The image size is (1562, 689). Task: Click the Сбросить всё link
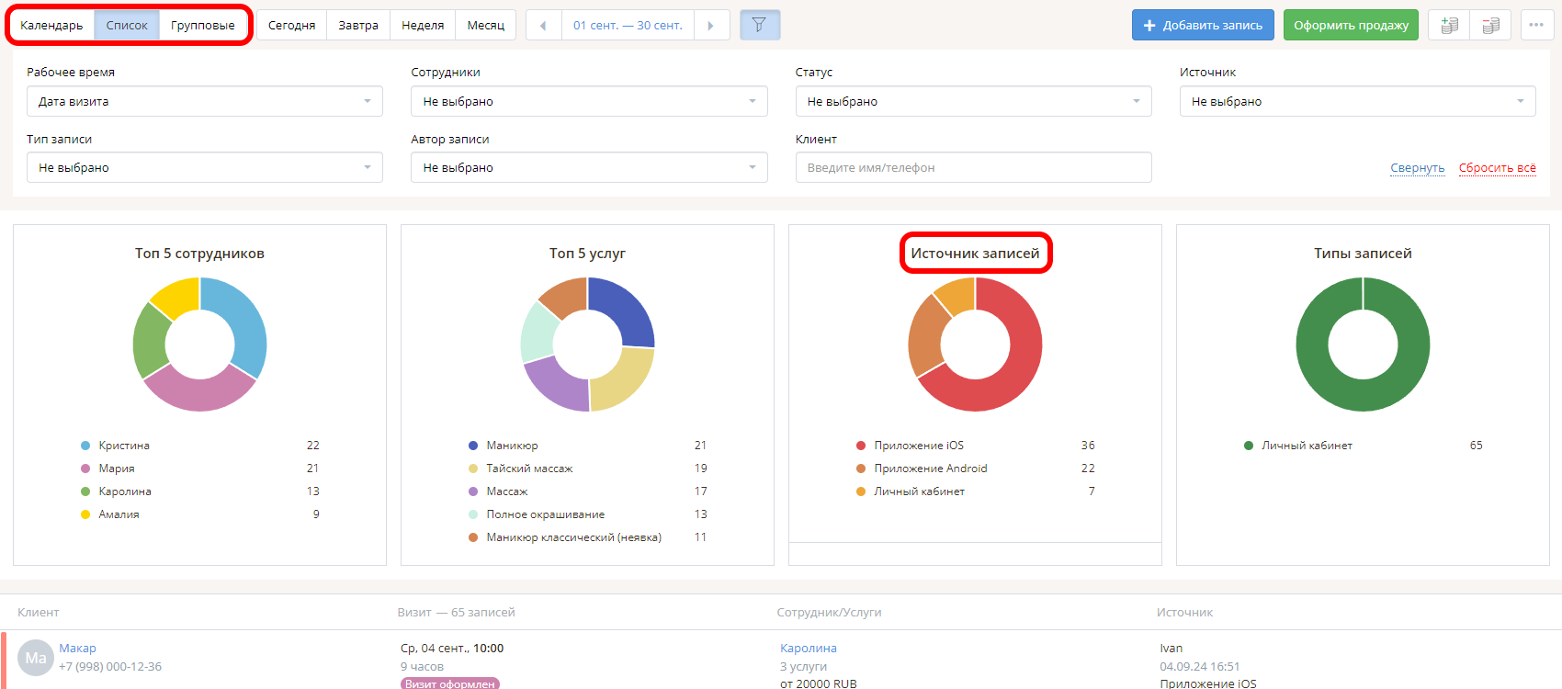(1498, 167)
